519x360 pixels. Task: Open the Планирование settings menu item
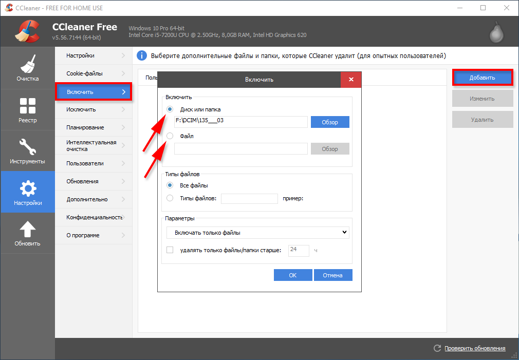point(94,127)
